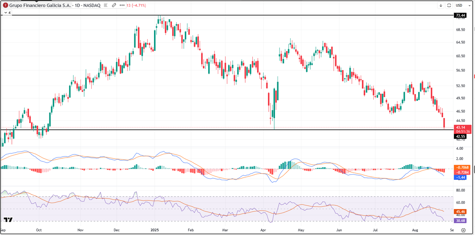This screenshot has height=235, width=475.
Task: Click the orange signal value label -0.7284
Action: [463, 173]
